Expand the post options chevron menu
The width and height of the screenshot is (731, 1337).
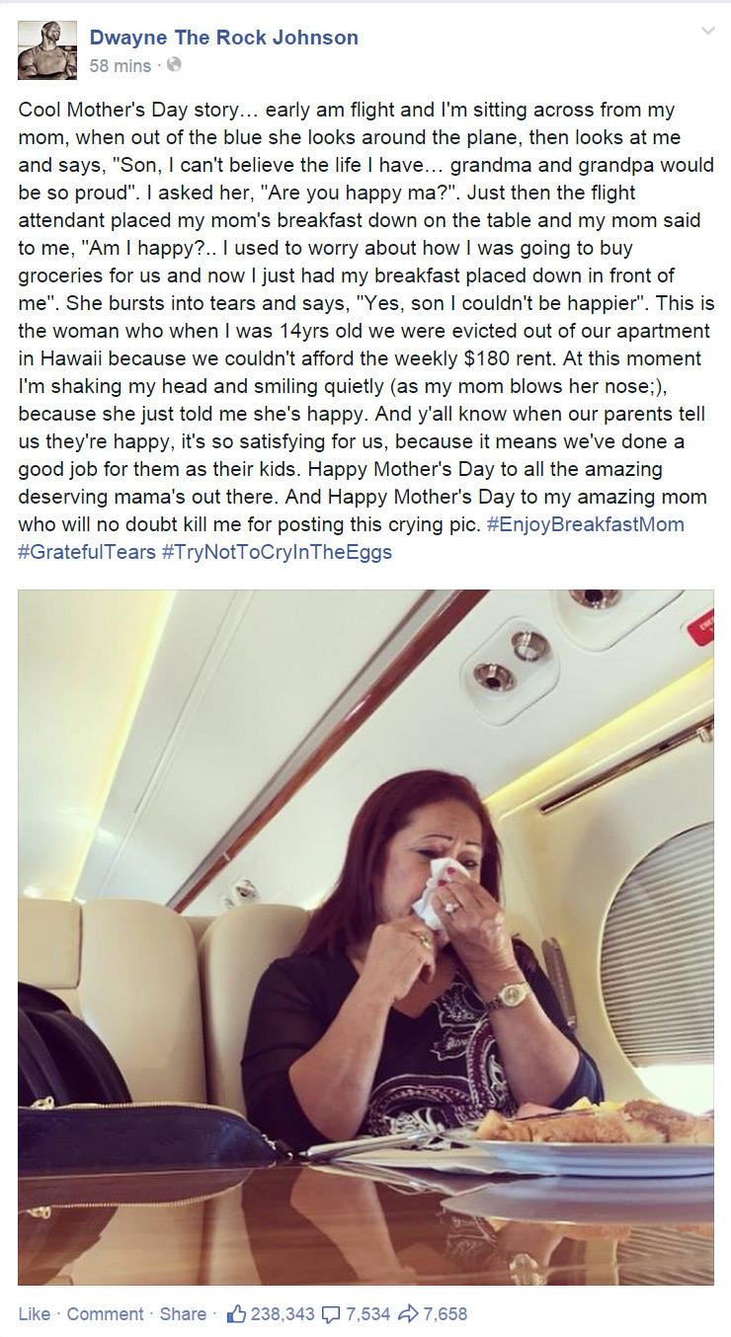click(x=707, y=33)
